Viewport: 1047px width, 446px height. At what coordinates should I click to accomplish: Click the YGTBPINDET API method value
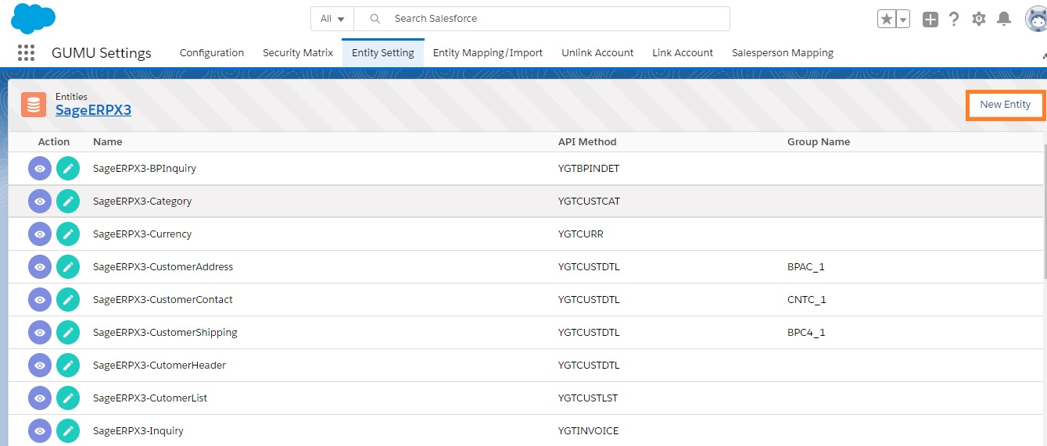tap(589, 168)
